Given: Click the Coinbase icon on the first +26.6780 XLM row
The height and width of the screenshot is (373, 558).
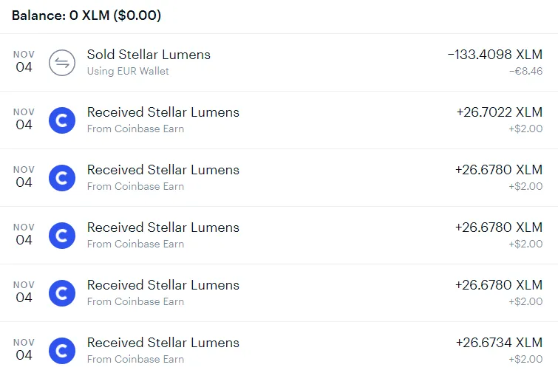Looking at the screenshot, I should (62, 178).
